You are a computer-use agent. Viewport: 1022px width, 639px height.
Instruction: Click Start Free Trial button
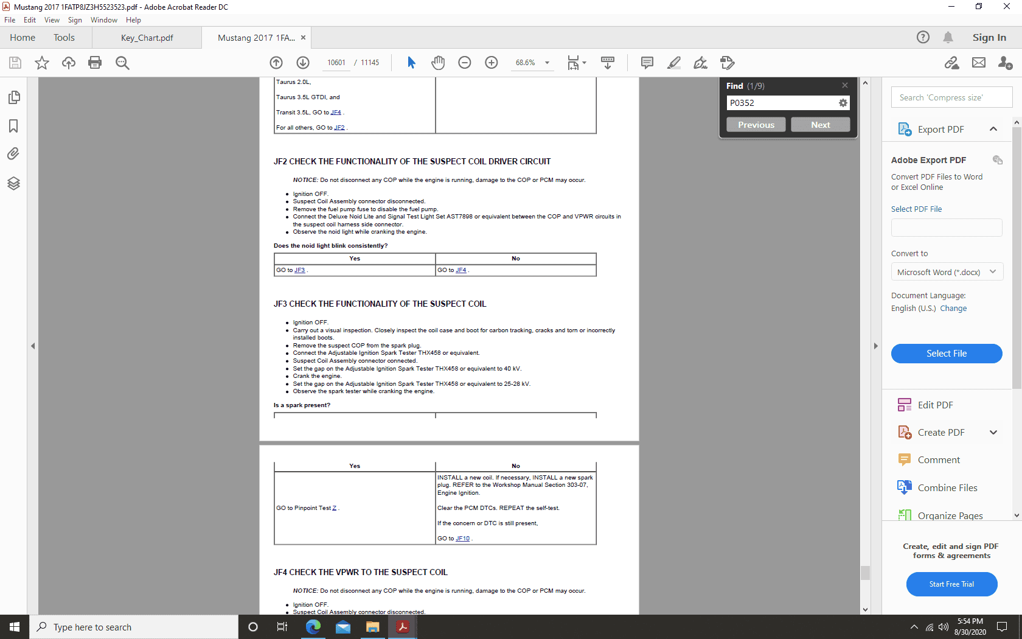coord(951,584)
